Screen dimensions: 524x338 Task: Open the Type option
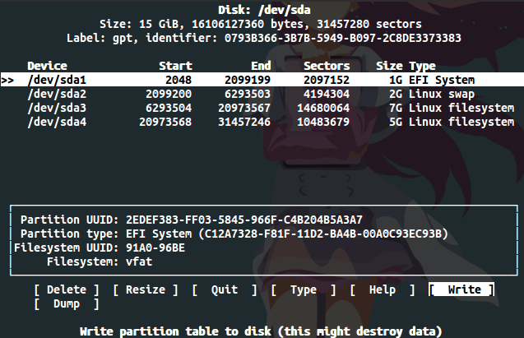click(x=303, y=290)
